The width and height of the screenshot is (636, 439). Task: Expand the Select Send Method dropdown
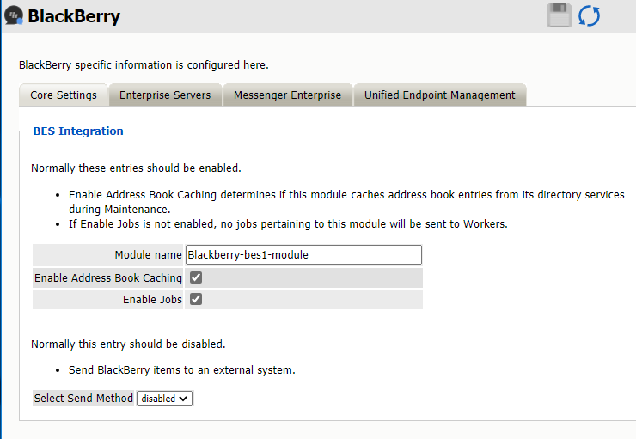pyautogui.click(x=164, y=399)
